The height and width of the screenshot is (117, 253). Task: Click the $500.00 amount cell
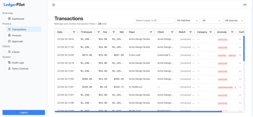click(87, 79)
